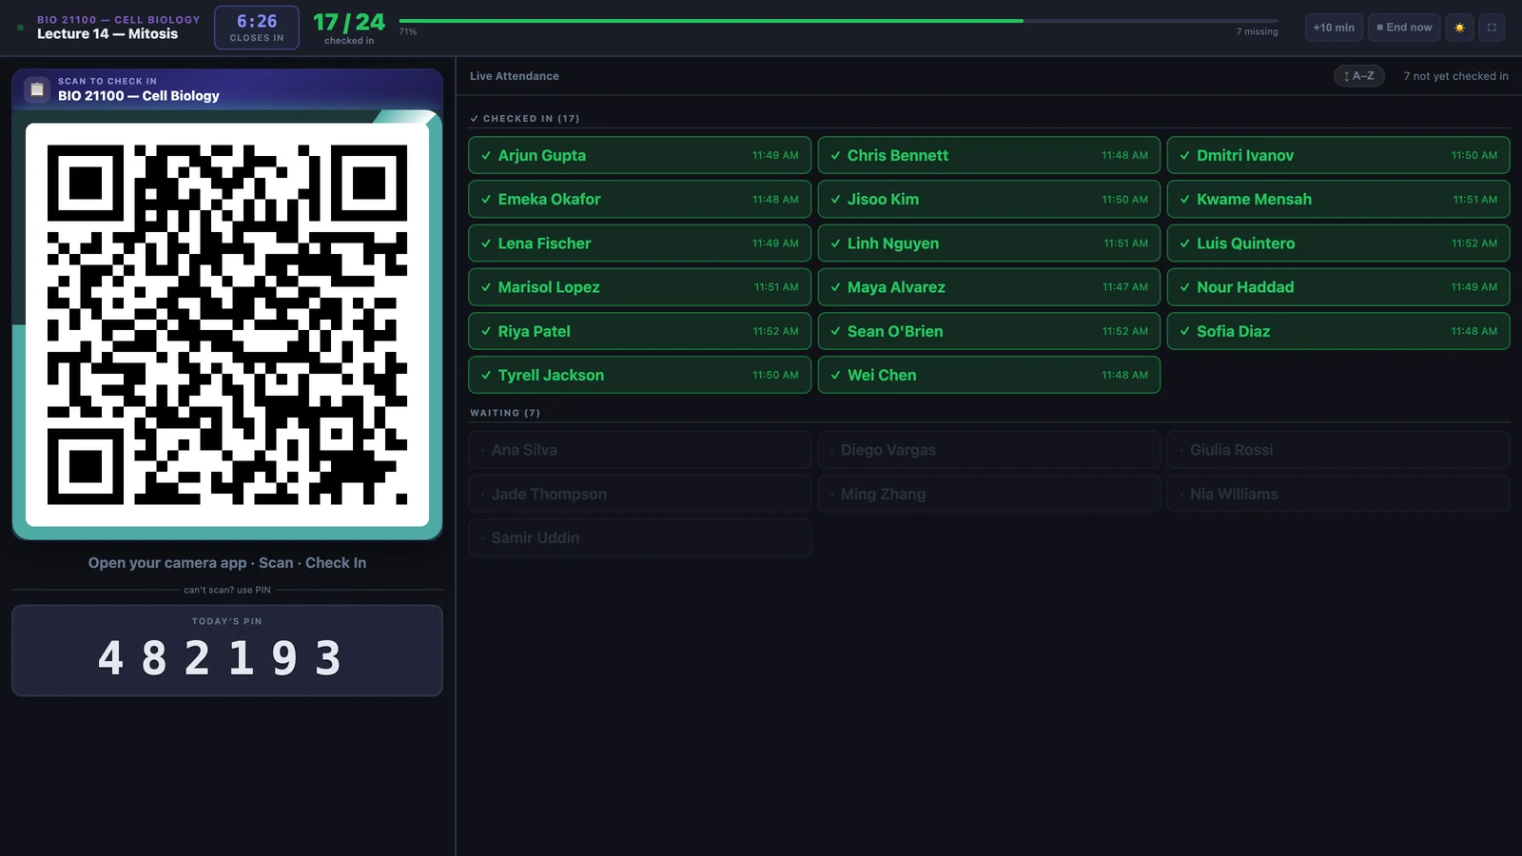Select Luis Quintero's checked-in card

pos(1338,243)
